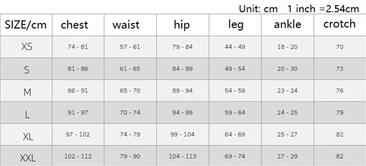This screenshot has width=366, height=166.
Task: Select the XL size row label
Action: [27, 136]
